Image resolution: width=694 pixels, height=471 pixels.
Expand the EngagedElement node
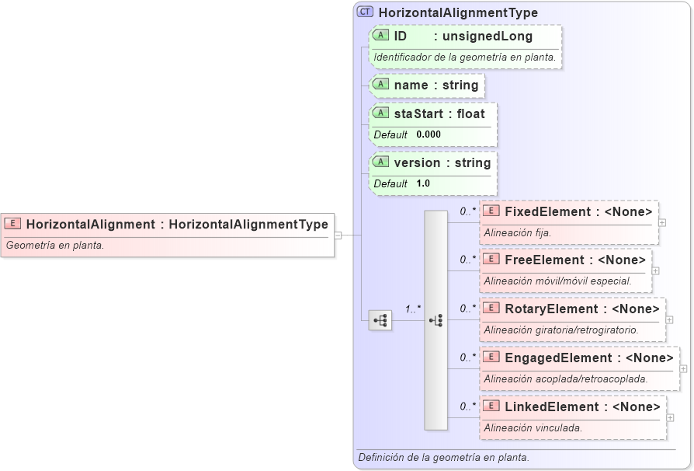pos(683,368)
